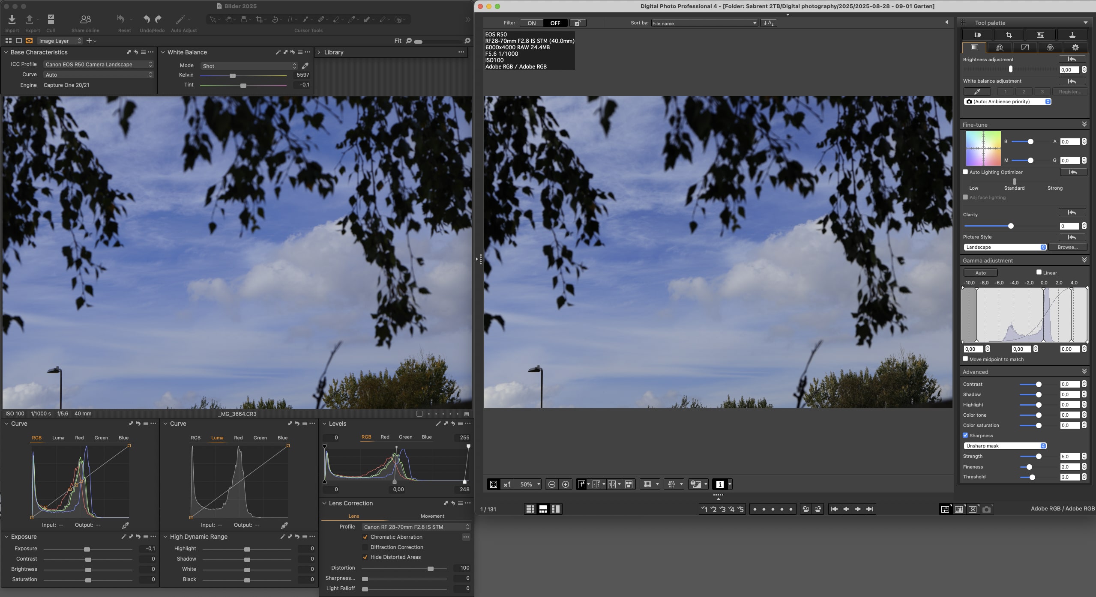This screenshot has height=597, width=1096.
Task: Switch first Curve panel to Luma tab
Action: tap(58, 438)
